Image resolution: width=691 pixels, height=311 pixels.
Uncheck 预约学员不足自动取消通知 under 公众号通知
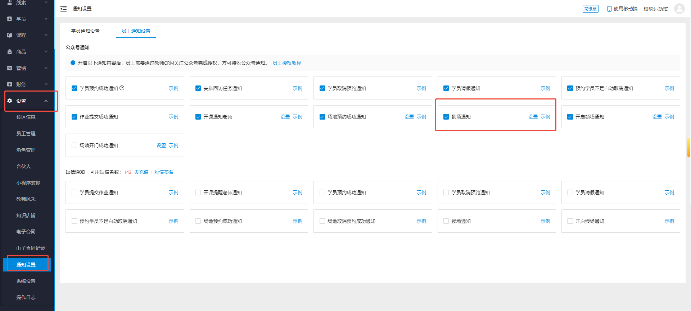pos(570,88)
